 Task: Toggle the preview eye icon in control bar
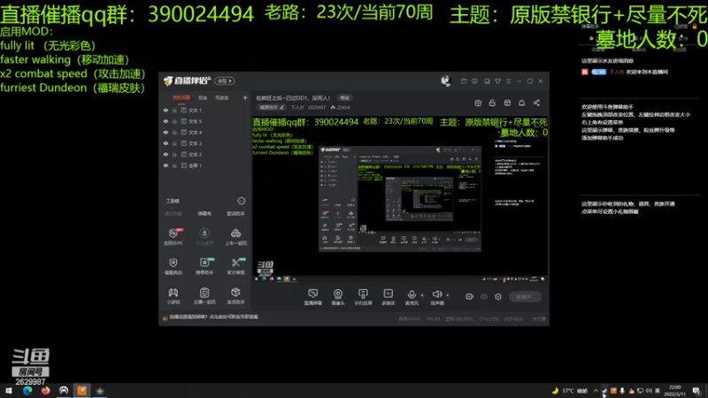click(x=484, y=296)
